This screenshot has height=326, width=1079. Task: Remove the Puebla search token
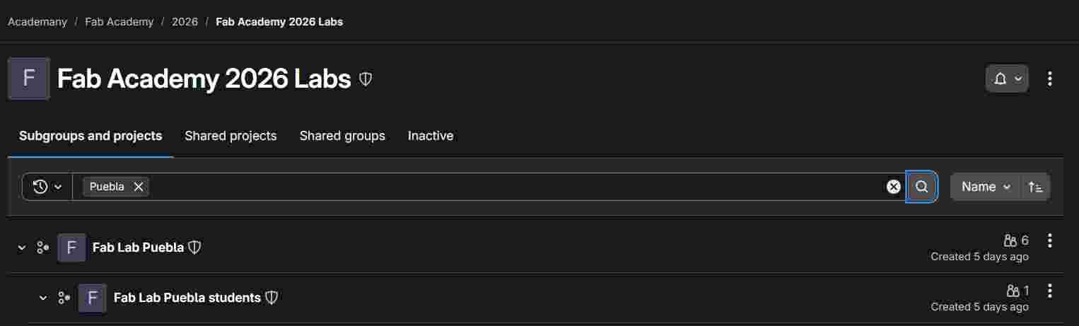coord(139,187)
